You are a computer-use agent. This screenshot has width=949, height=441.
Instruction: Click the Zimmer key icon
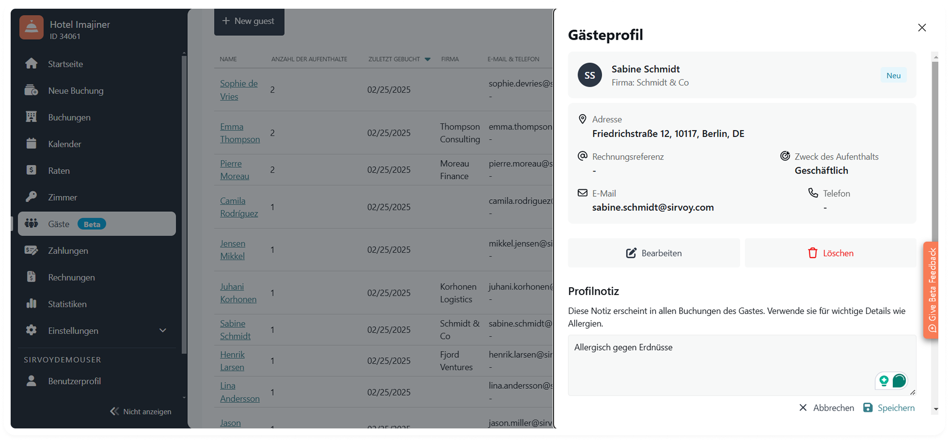[31, 197]
